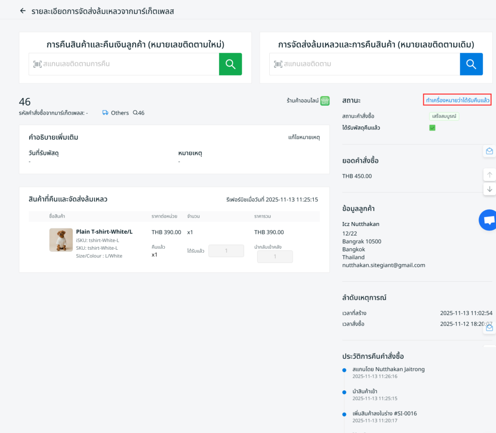
Task: Click แก้ไขหมายเหตุ to edit remark
Action: pos(304,137)
